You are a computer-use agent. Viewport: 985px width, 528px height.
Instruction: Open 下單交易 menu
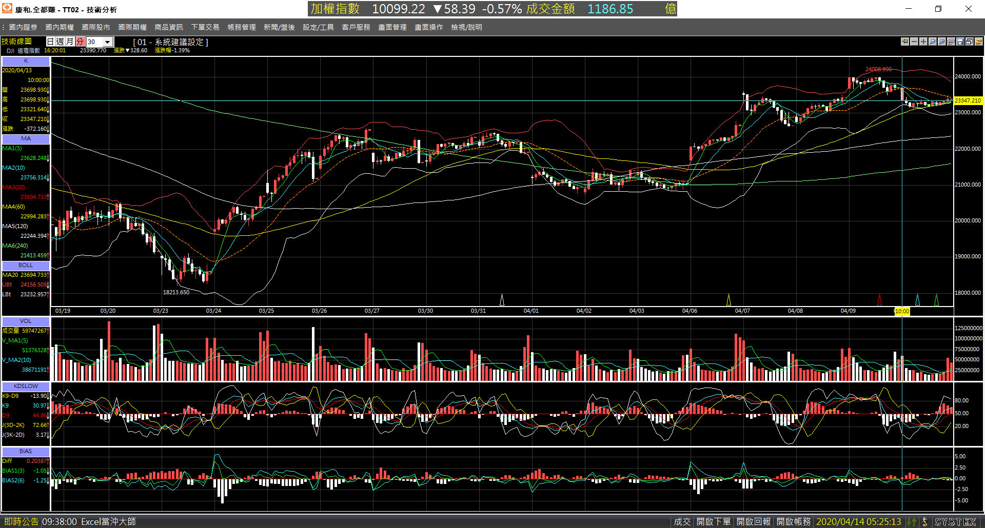(205, 27)
